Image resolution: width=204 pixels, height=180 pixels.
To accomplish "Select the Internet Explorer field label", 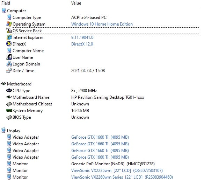I will [28, 37].
